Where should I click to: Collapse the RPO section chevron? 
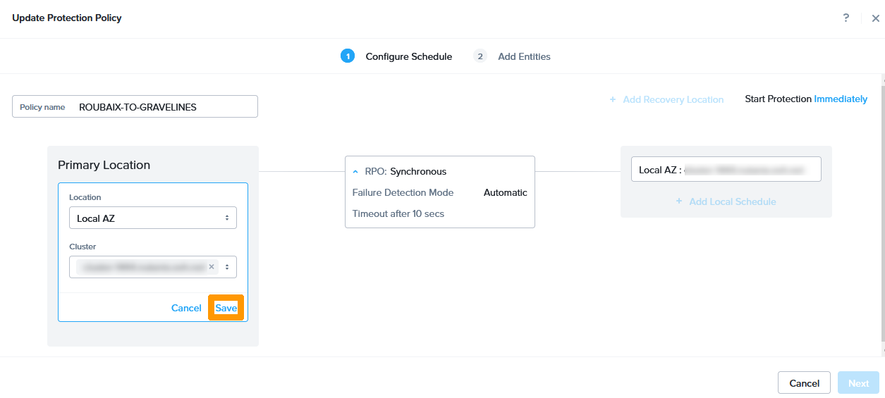pyautogui.click(x=355, y=172)
